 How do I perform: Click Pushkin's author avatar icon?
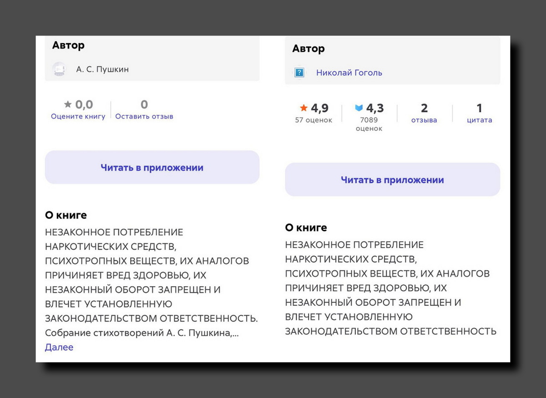[59, 69]
